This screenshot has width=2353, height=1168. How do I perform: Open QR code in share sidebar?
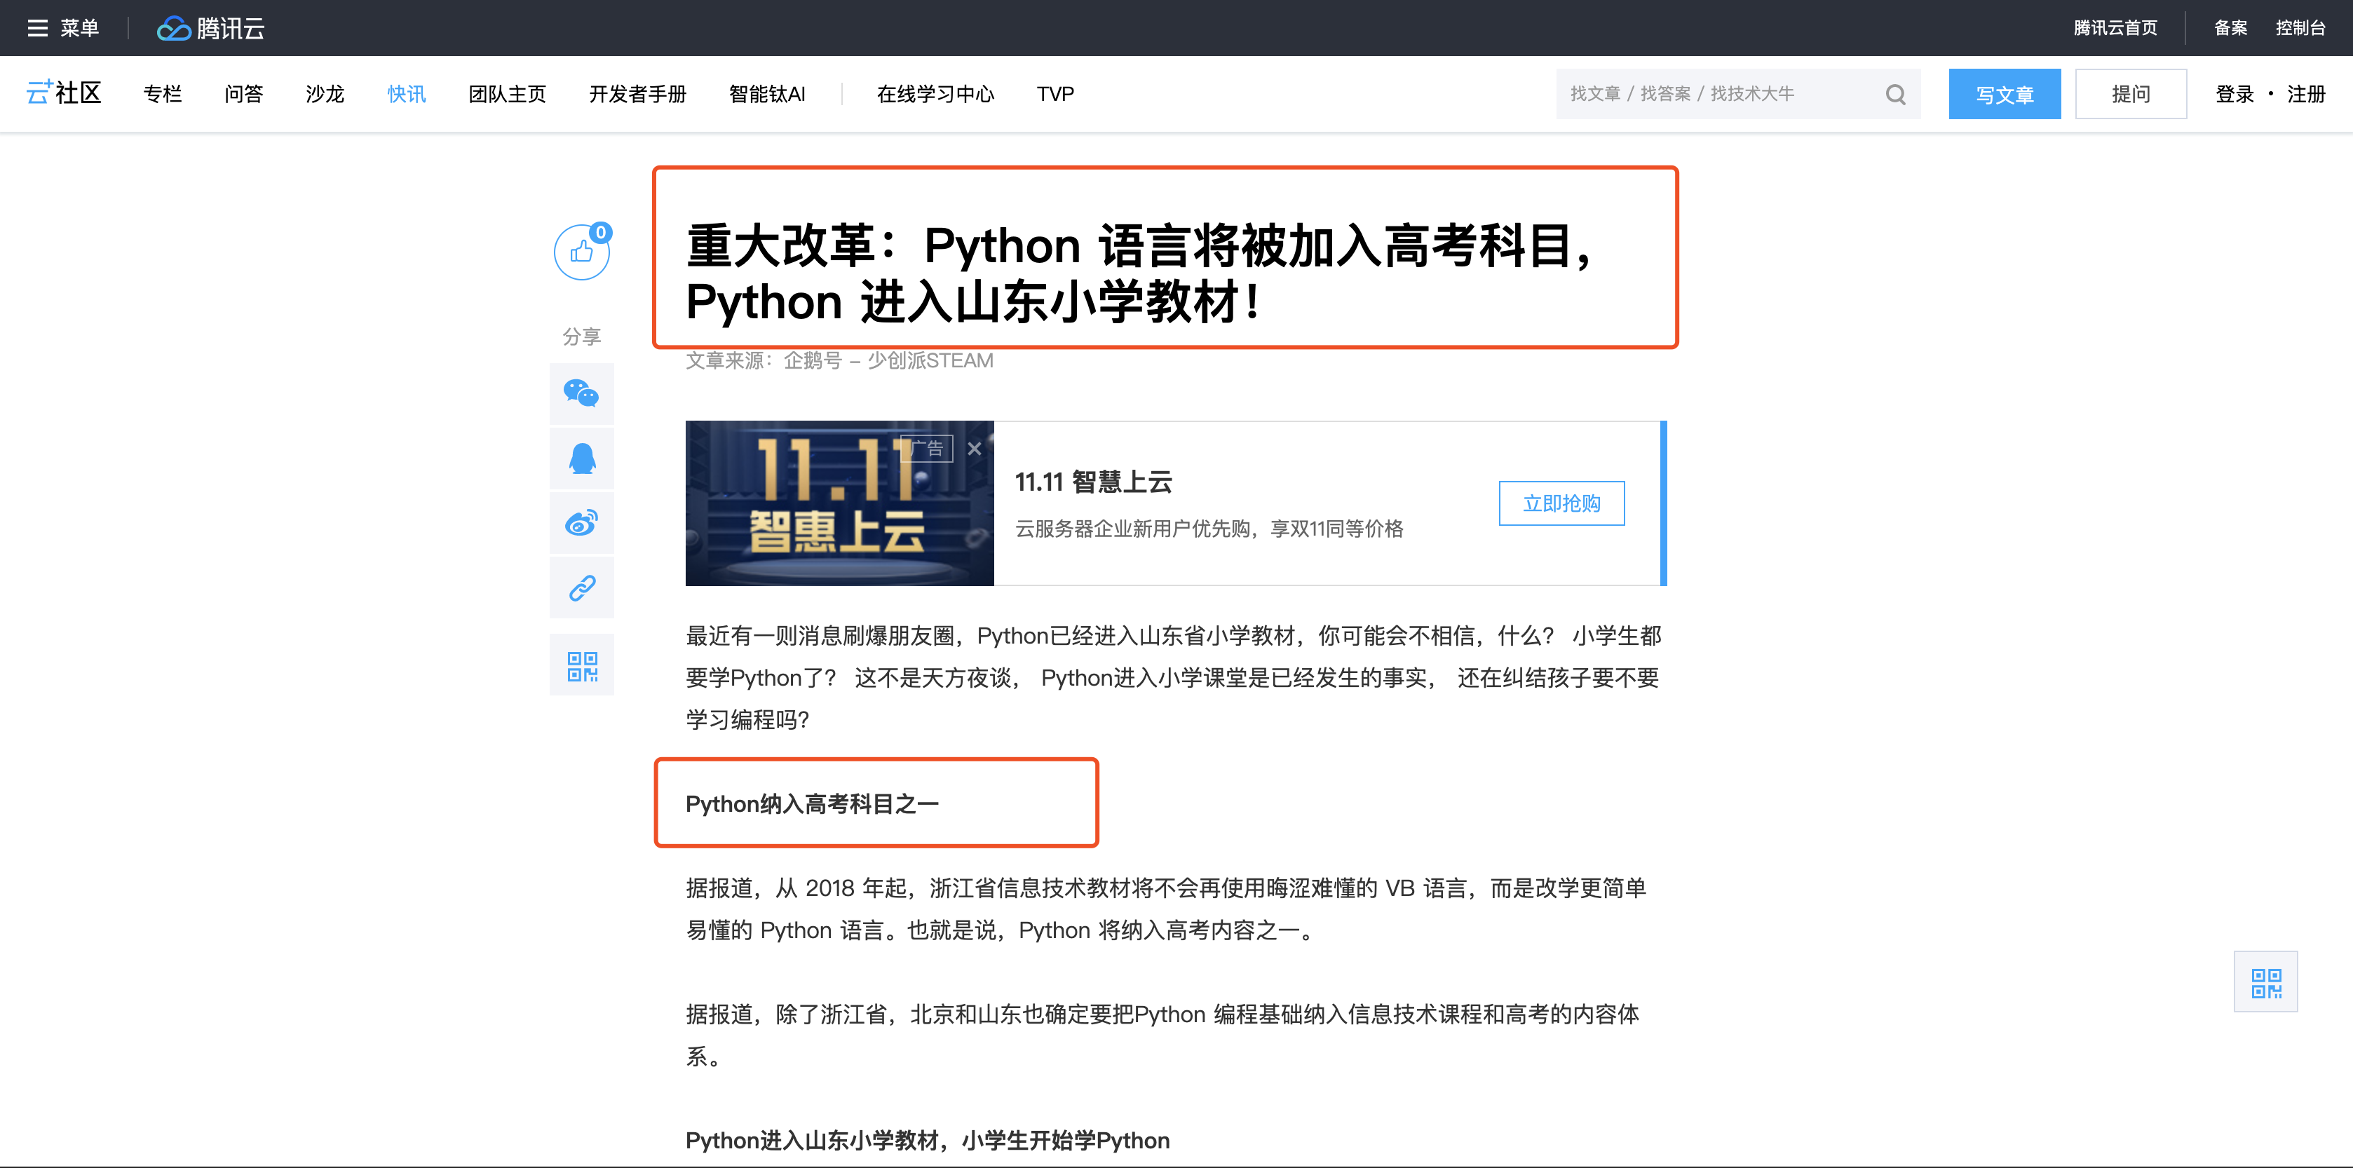(581, 666)
